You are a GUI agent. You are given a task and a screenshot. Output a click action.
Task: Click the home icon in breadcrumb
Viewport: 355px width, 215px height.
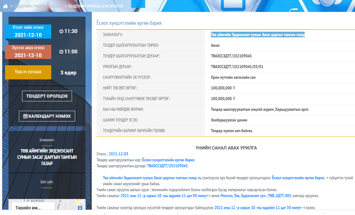[5, 6]
